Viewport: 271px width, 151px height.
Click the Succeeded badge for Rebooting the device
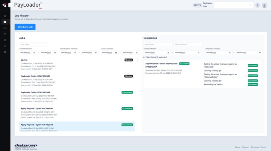click(253, 84)
